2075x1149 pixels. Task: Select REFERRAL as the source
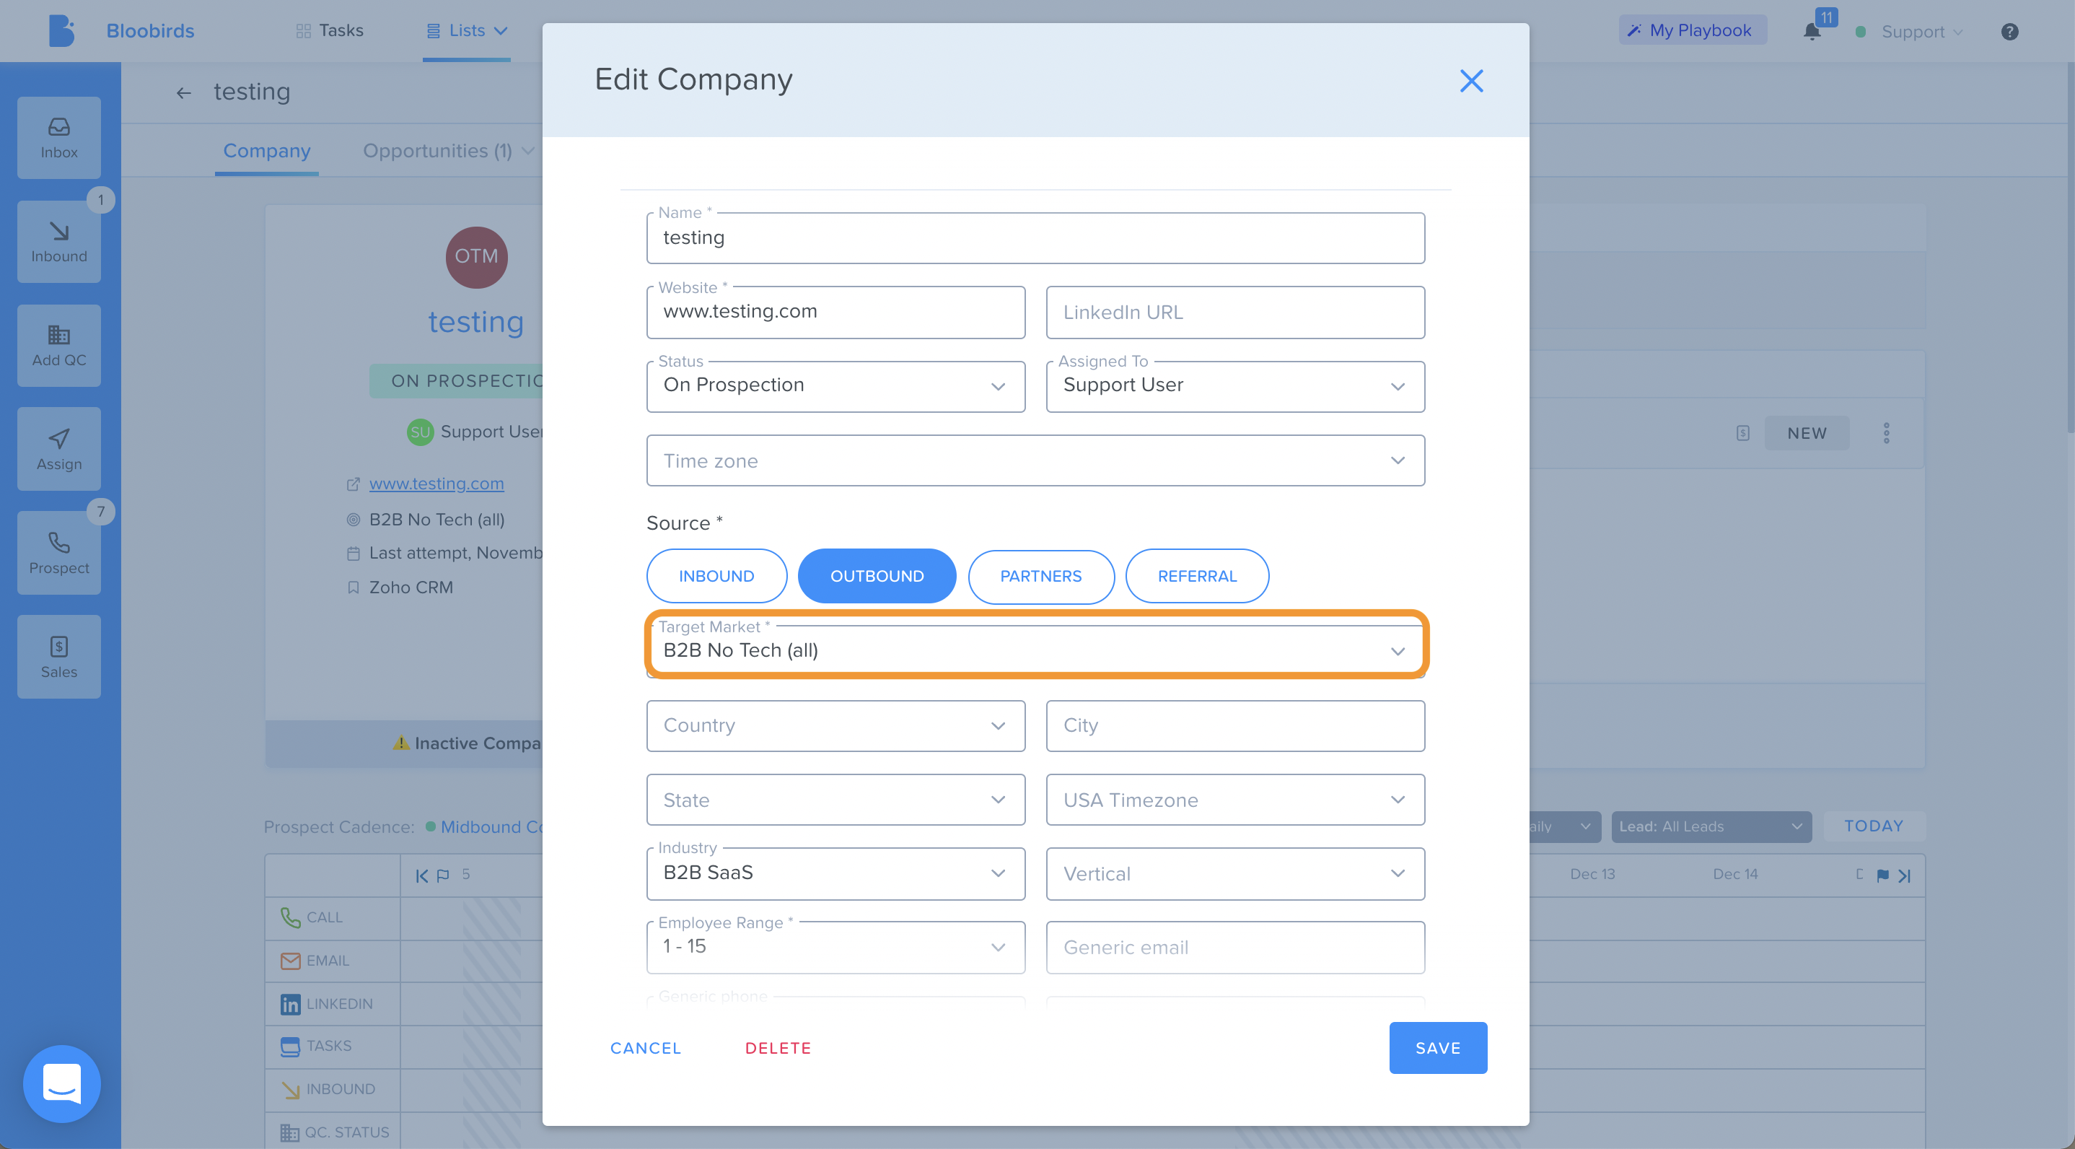1197,576
